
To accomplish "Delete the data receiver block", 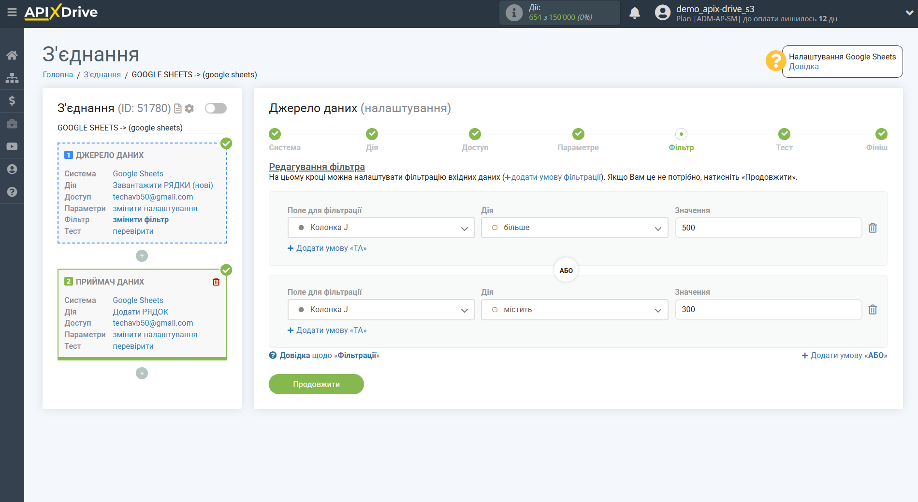I will (216, 282).
